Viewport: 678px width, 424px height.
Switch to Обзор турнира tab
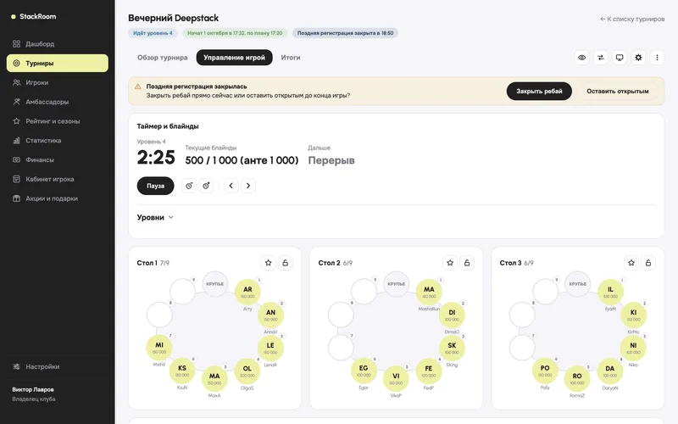(163, 58)
